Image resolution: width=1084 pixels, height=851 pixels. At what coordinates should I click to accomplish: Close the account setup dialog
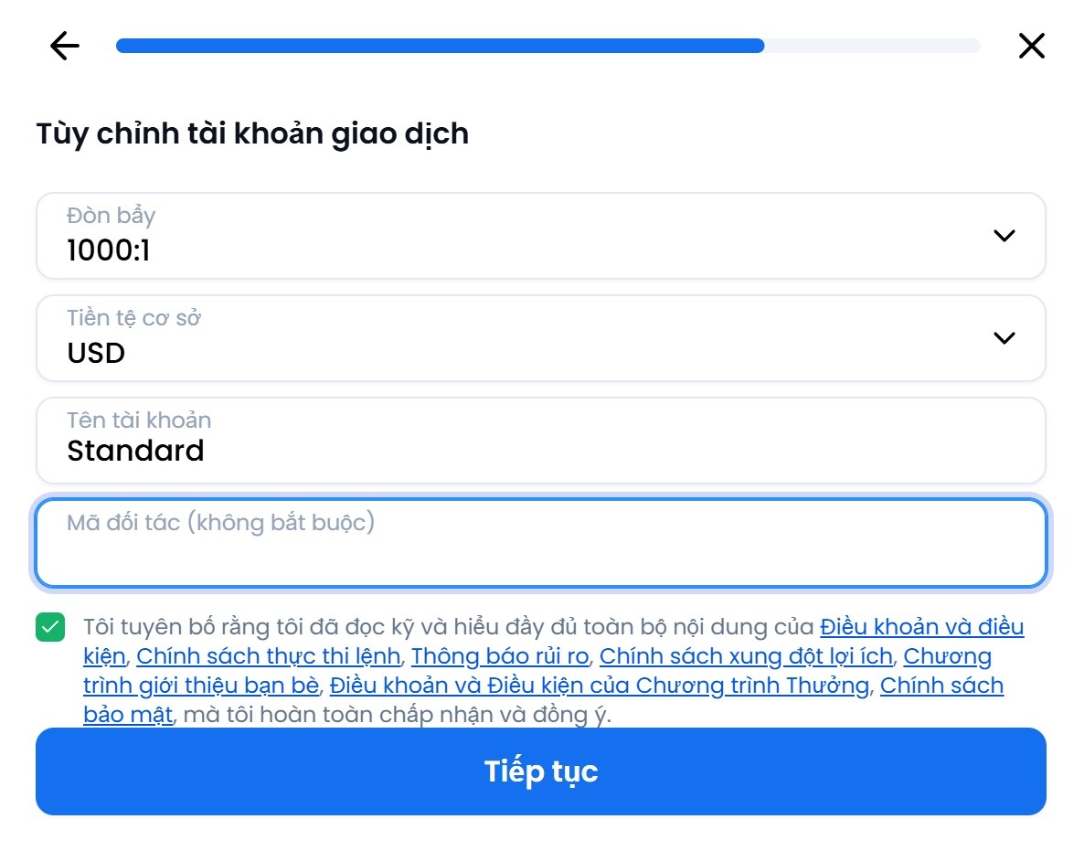click(1031, 46)
